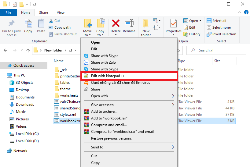Click Paste shortcut in the ribbon
Screen dimensions: 250x167
(x=63, y=34)
